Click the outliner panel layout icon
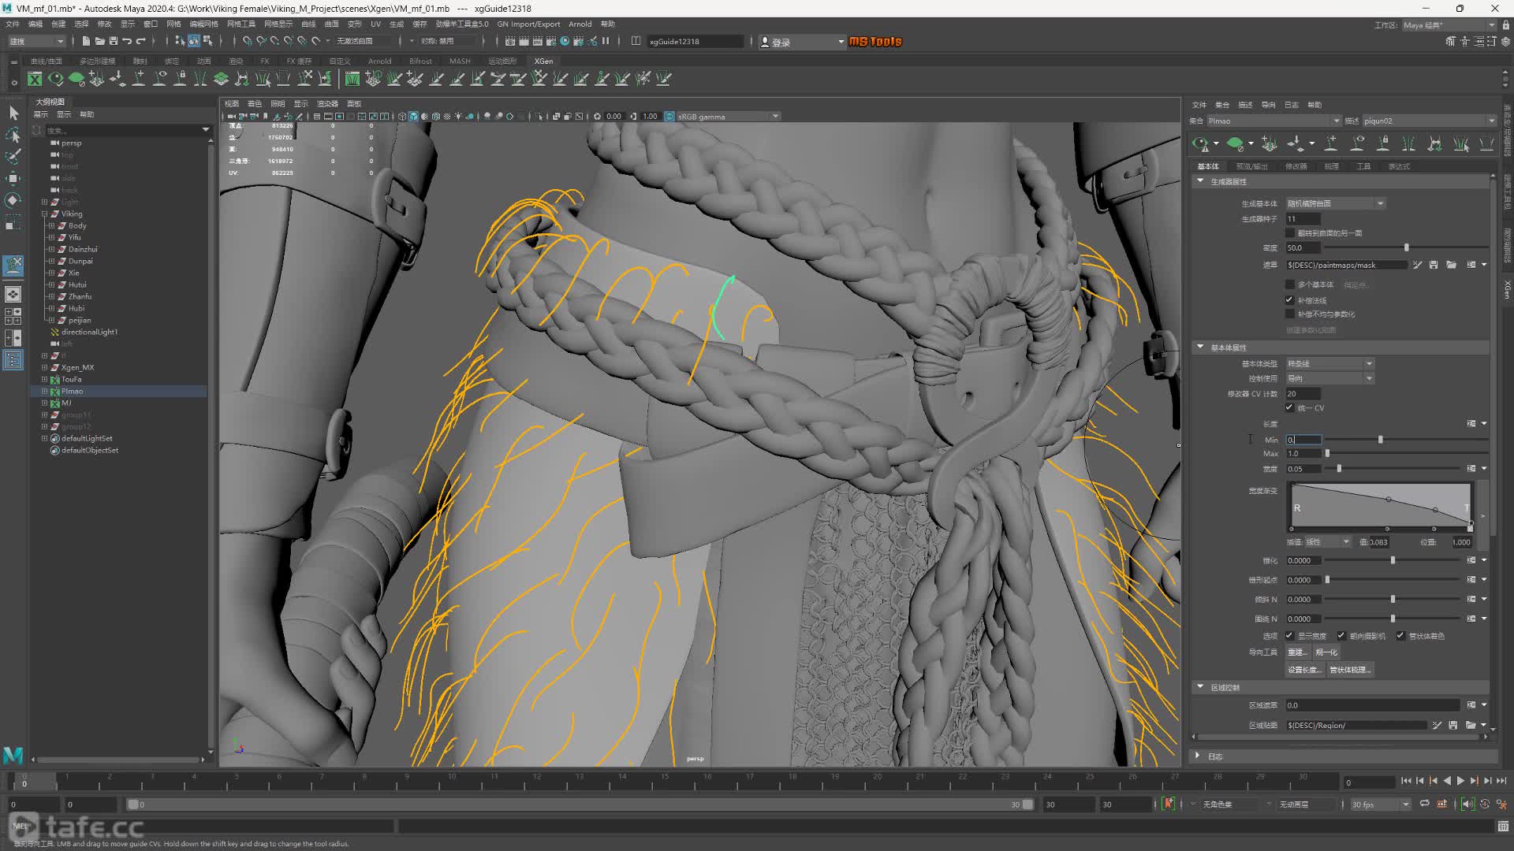The image size is (1514, 851). pos(13,360)
